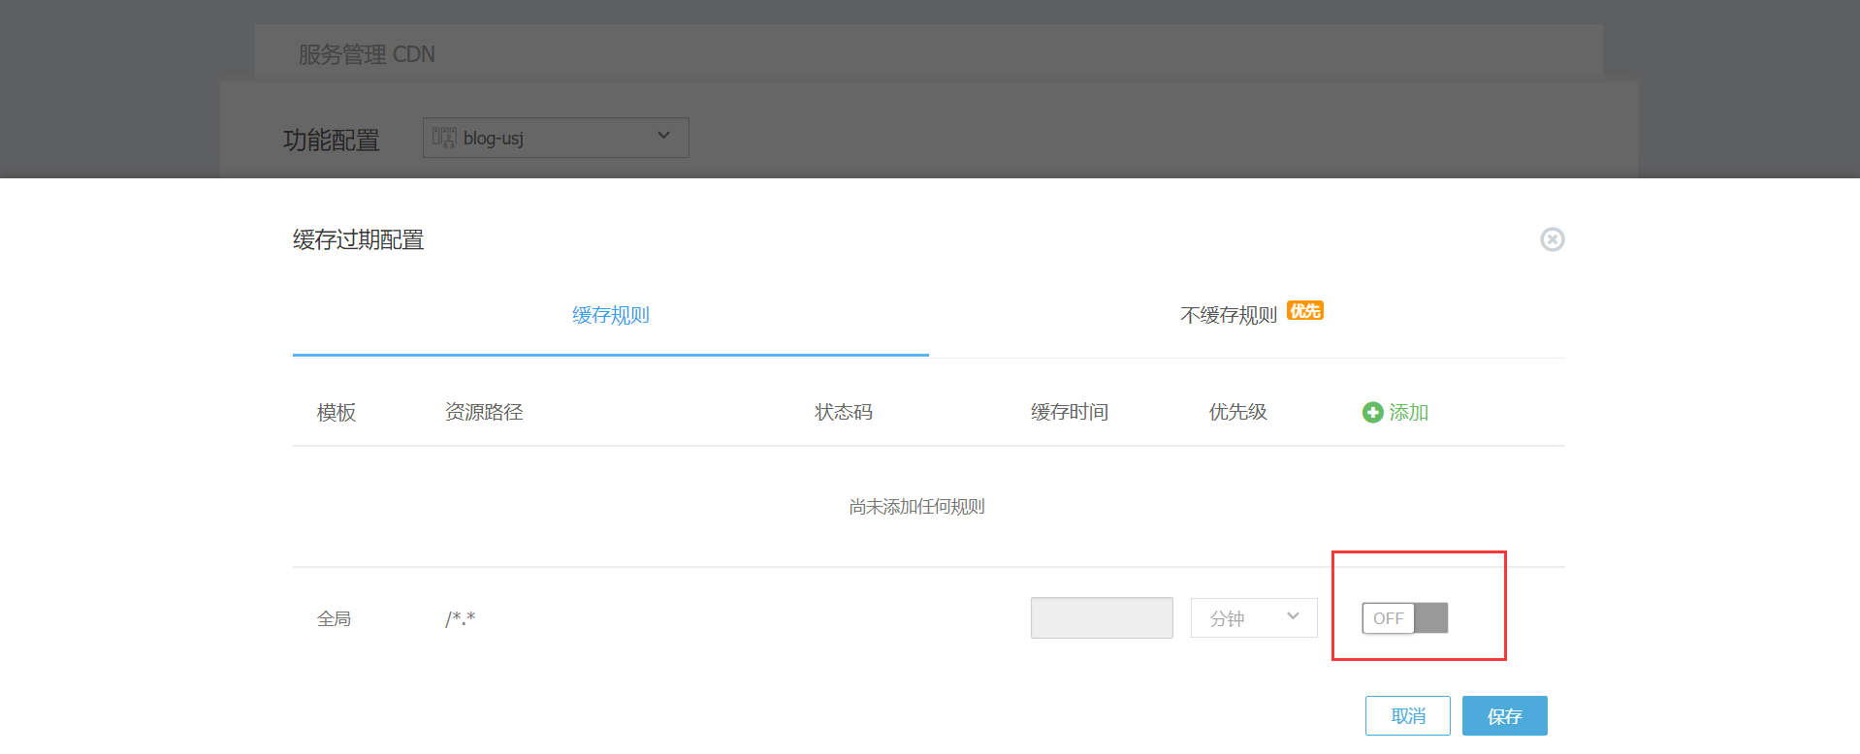
Task: Click the bucket icon beside blog-usj
Action: (x=444, y=138)
